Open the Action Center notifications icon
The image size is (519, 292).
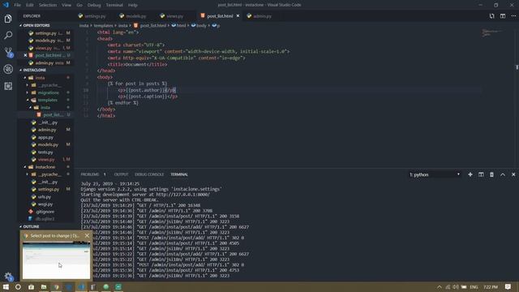click(508, 286)
